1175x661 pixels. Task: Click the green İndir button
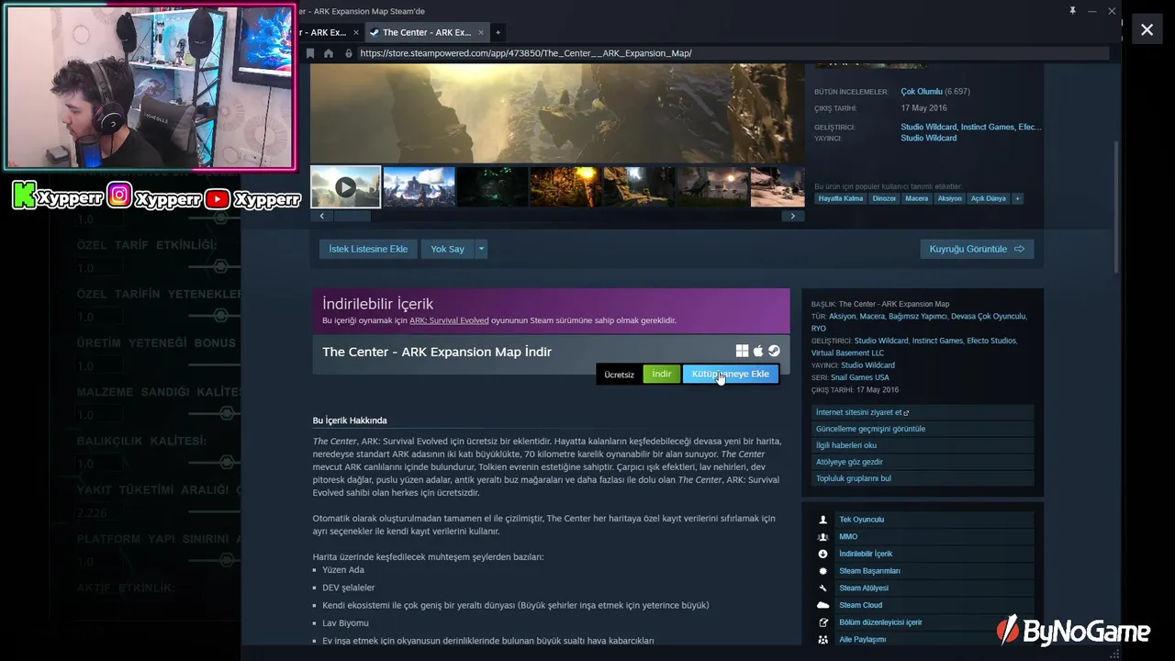(x=662, y=374)
